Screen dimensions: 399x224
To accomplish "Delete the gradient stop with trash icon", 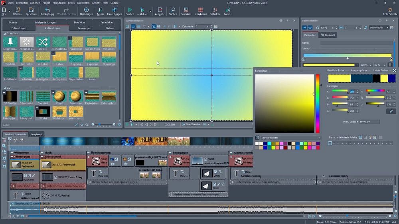I will (390, 65).
